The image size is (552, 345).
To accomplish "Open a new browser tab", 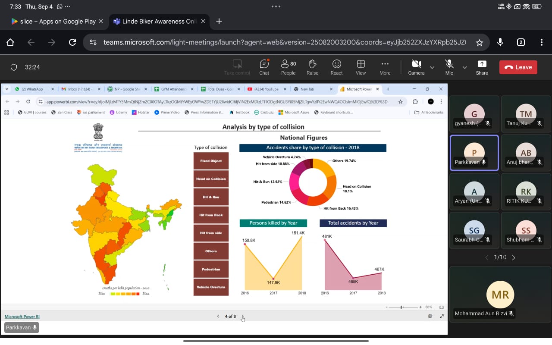I will (x=219, y=21).
